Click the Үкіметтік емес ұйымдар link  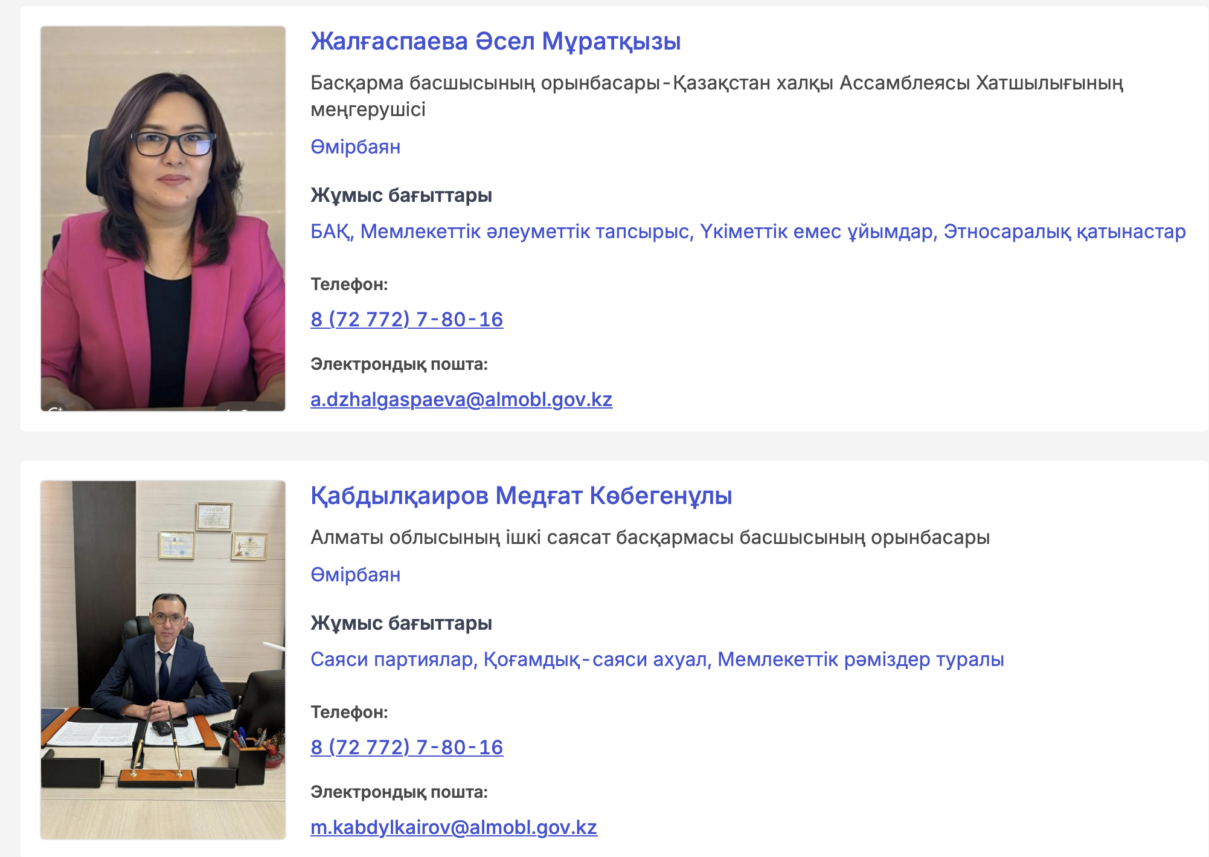(x=818, y=232)
